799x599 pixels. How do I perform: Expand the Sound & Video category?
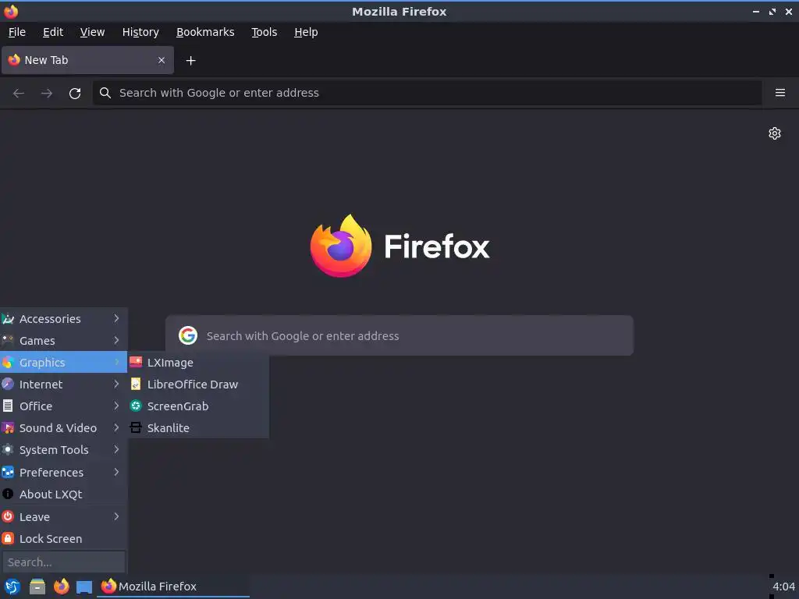click(x=63, y=428)
